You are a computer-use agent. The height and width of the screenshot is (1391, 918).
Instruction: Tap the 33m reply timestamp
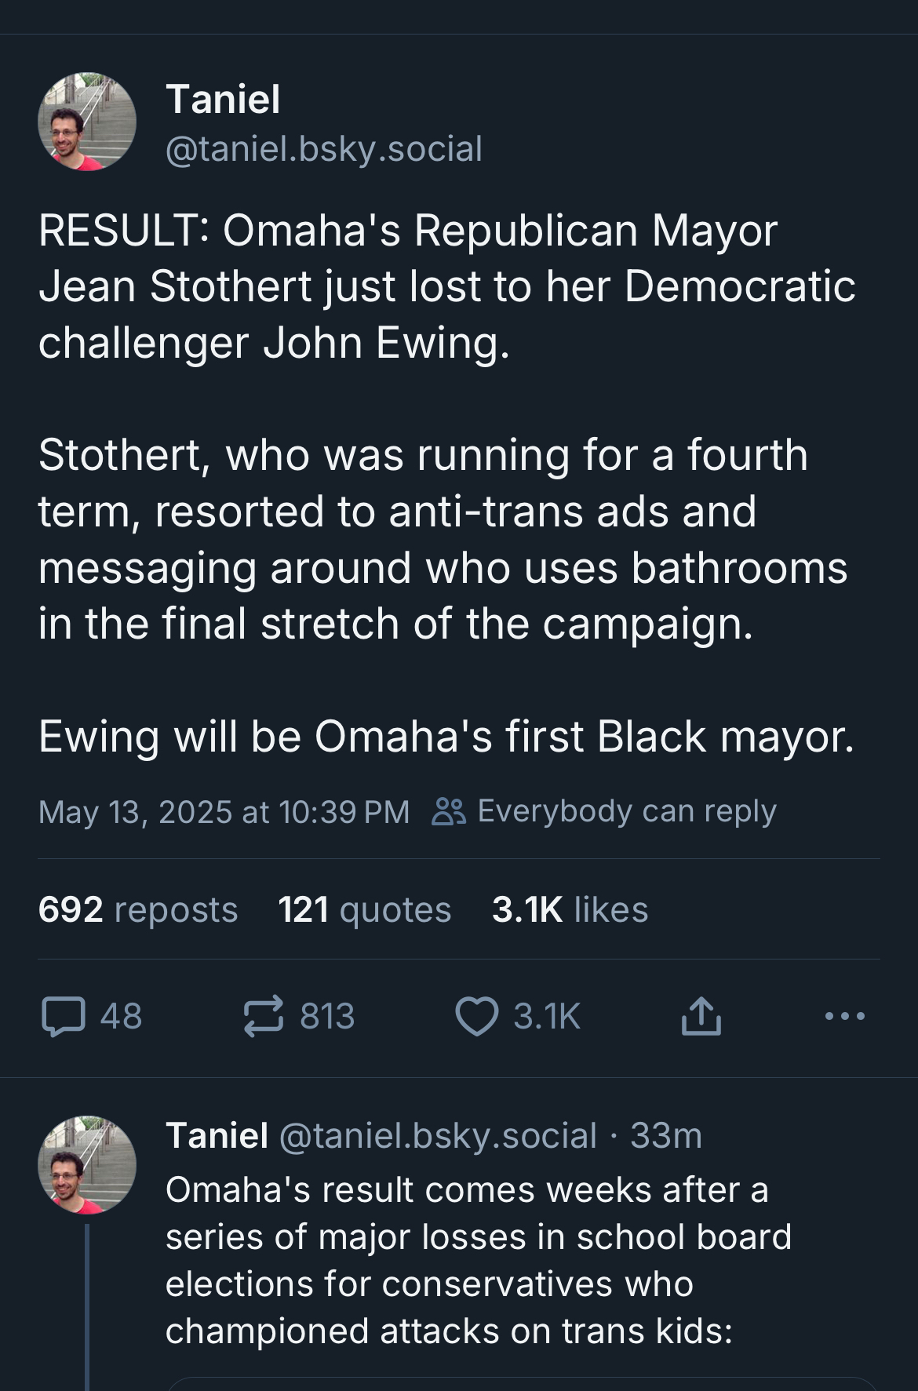[666, 1135]
